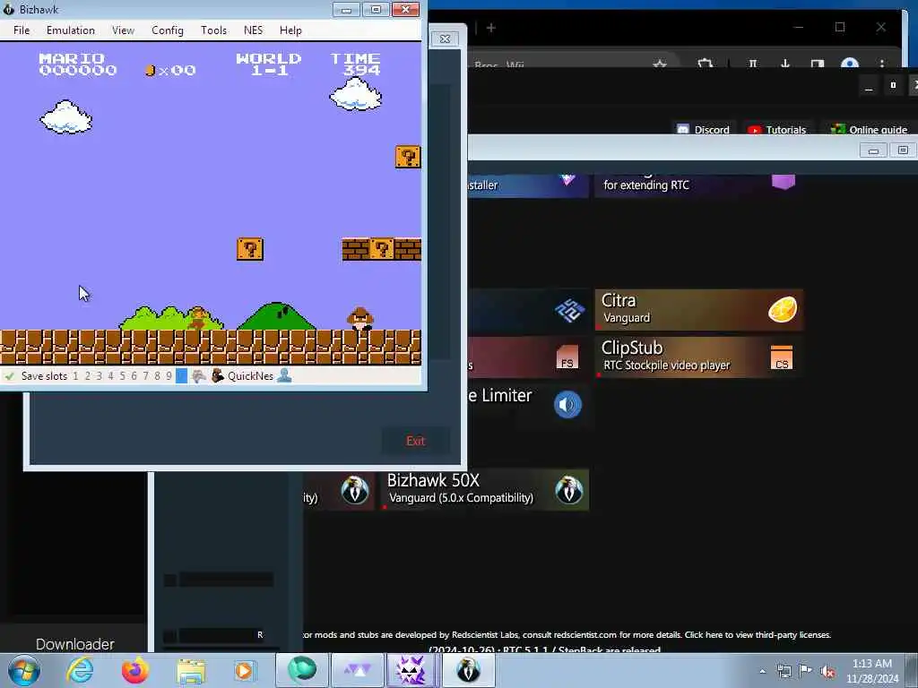Click the red Exit button
The image size is (918, 688).
(416, 441)
